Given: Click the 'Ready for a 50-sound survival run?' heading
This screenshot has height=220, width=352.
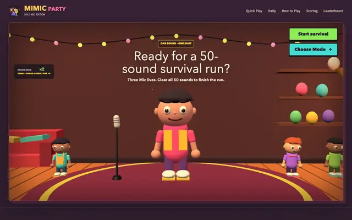Looking at the screenshot, I should [176, 62].
